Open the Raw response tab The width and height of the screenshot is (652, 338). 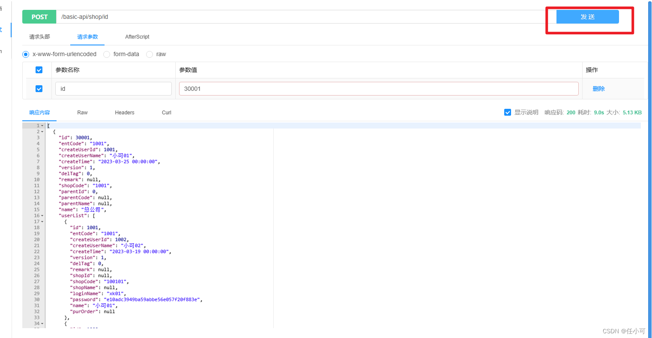(82, 113)
